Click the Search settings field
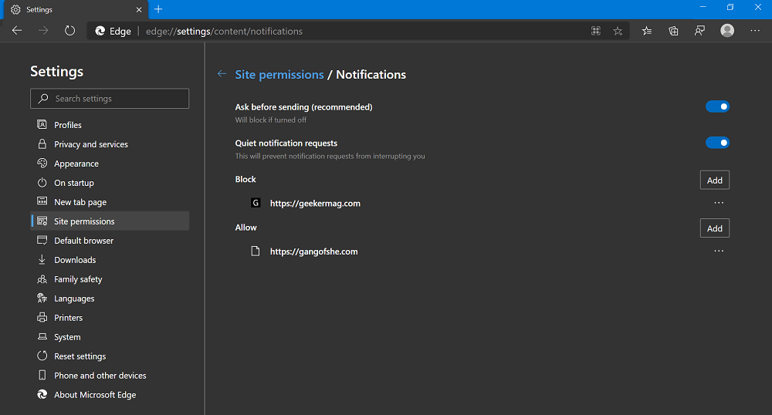This screenshot has width=772, height=415. (x=110, y=98)
